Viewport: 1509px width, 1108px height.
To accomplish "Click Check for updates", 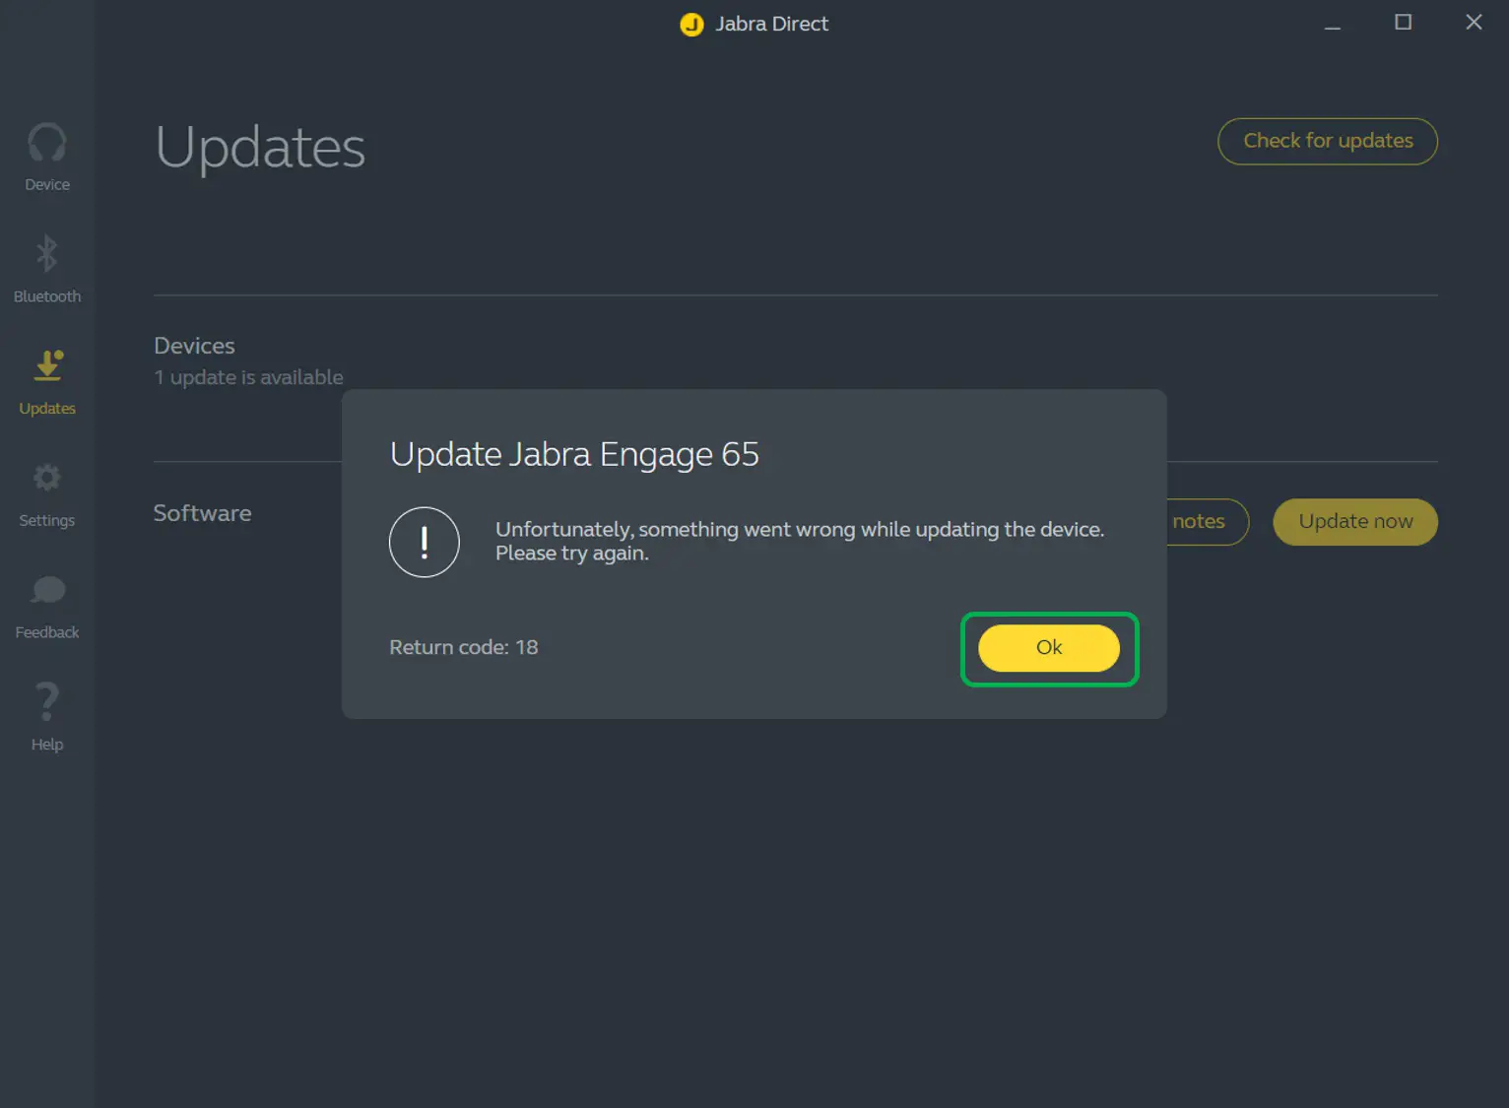I will (x=1327, y=141).
